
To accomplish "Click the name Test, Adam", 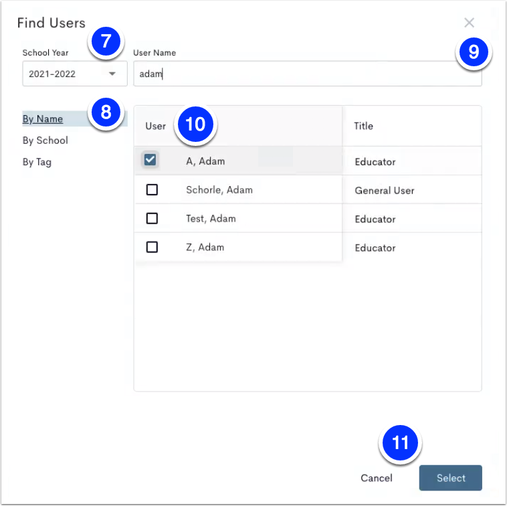I will (211, 219).
